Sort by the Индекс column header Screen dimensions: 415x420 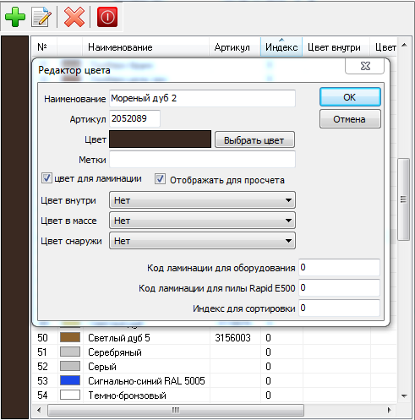pos(281,47)
